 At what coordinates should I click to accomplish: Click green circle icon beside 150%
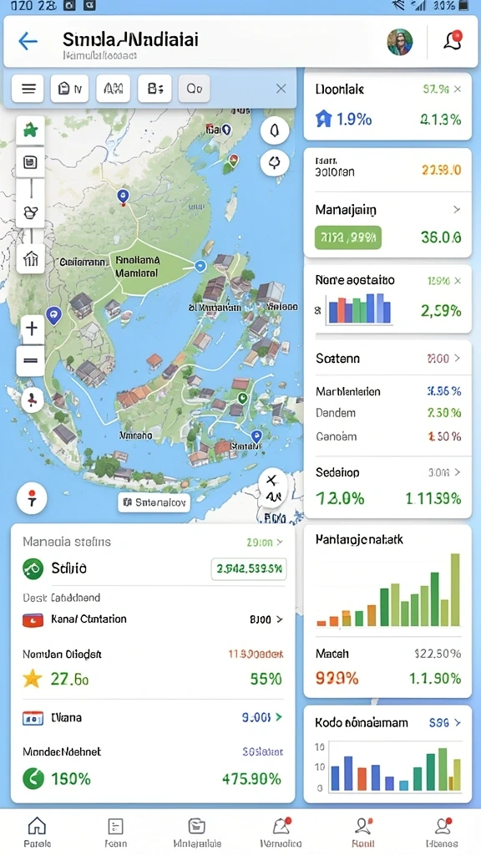pos(33,778)
